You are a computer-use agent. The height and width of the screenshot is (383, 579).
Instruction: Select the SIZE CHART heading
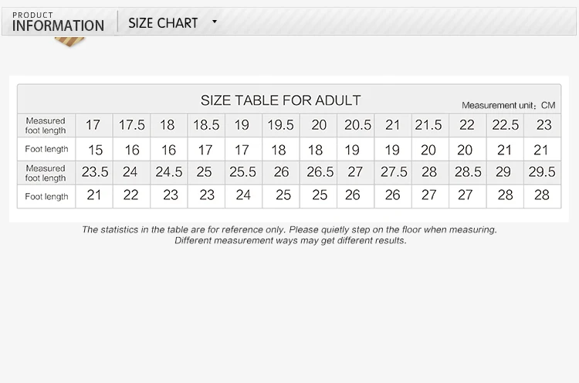(x=163, y=23)
